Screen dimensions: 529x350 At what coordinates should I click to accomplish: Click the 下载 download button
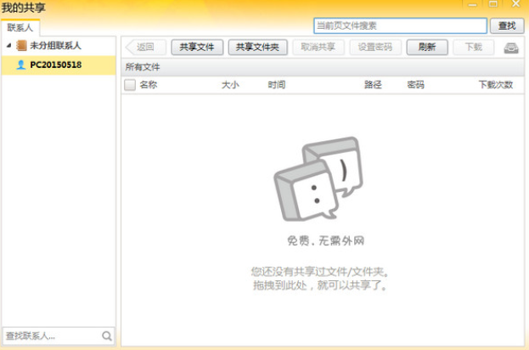point(473,48)
